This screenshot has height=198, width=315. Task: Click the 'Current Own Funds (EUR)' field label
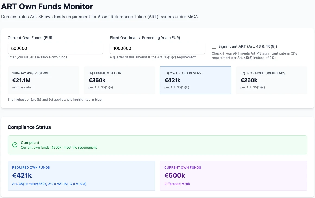[31, 38]
